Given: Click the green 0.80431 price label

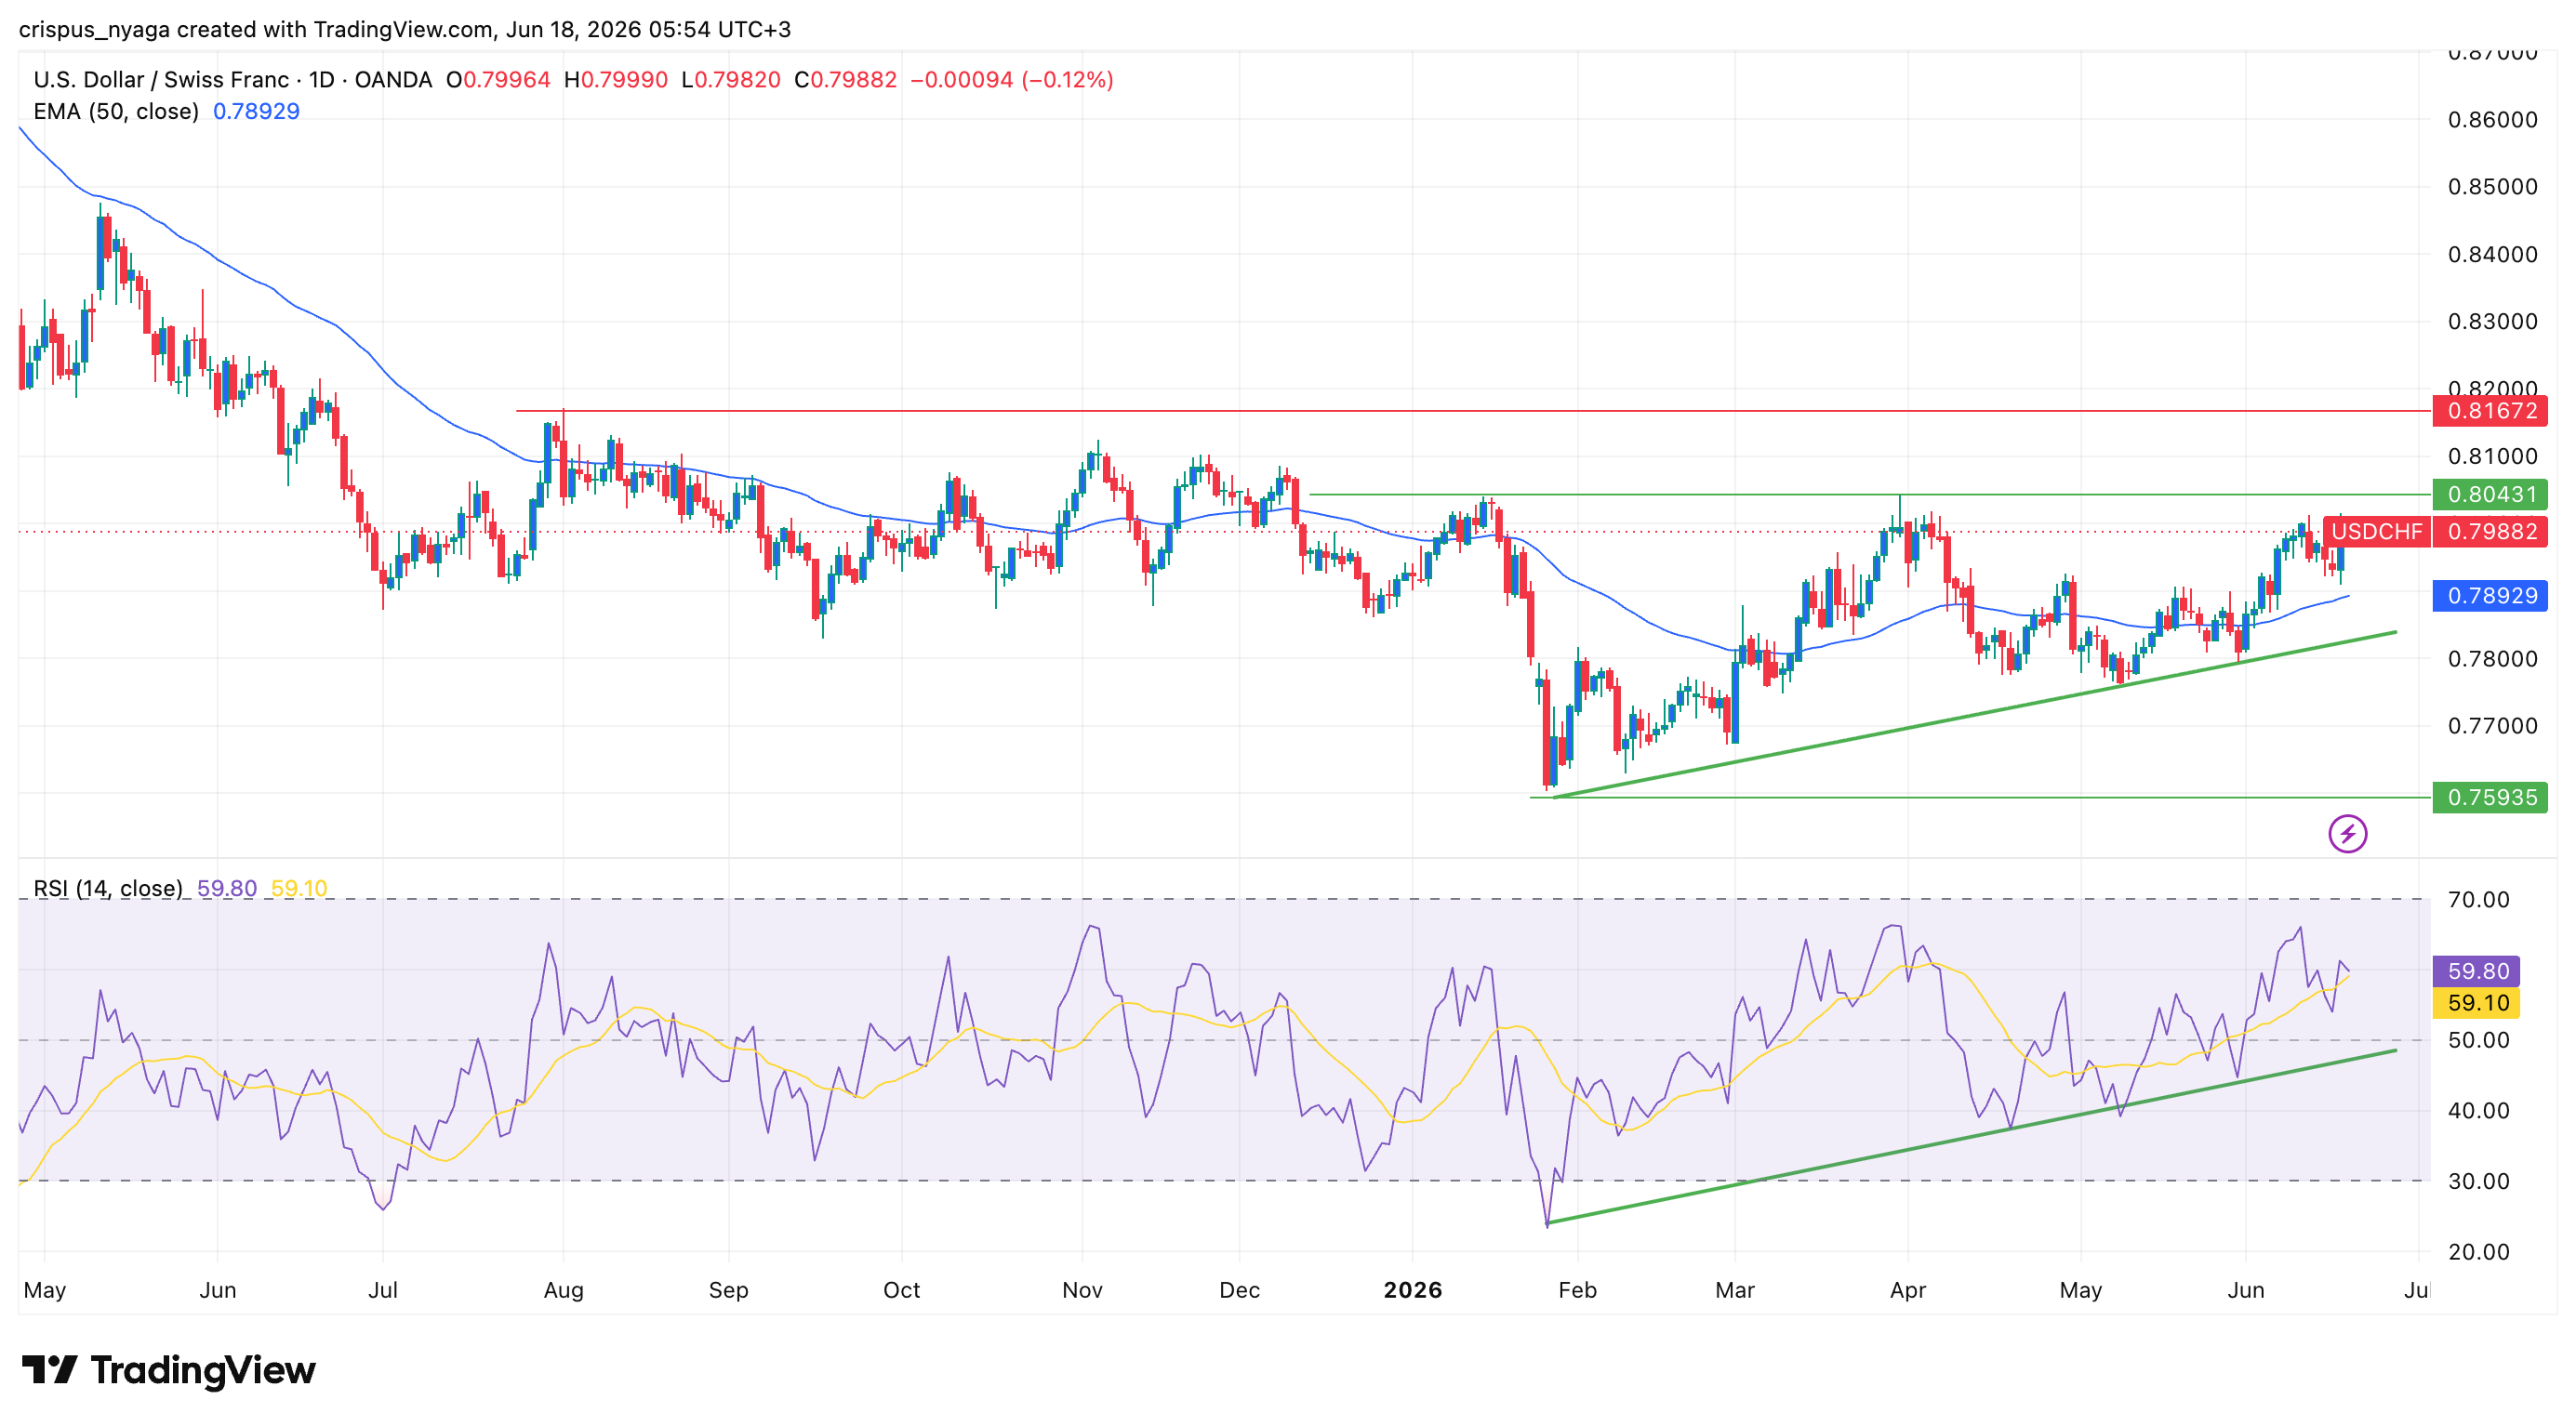Looking at the screenshot, I should point(2490,494).
